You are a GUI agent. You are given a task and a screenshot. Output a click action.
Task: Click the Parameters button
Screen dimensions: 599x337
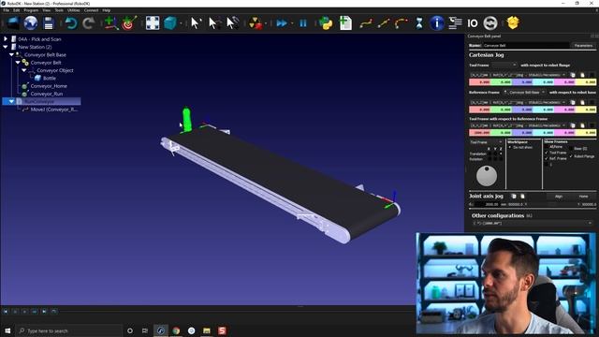tap(583, 46)
